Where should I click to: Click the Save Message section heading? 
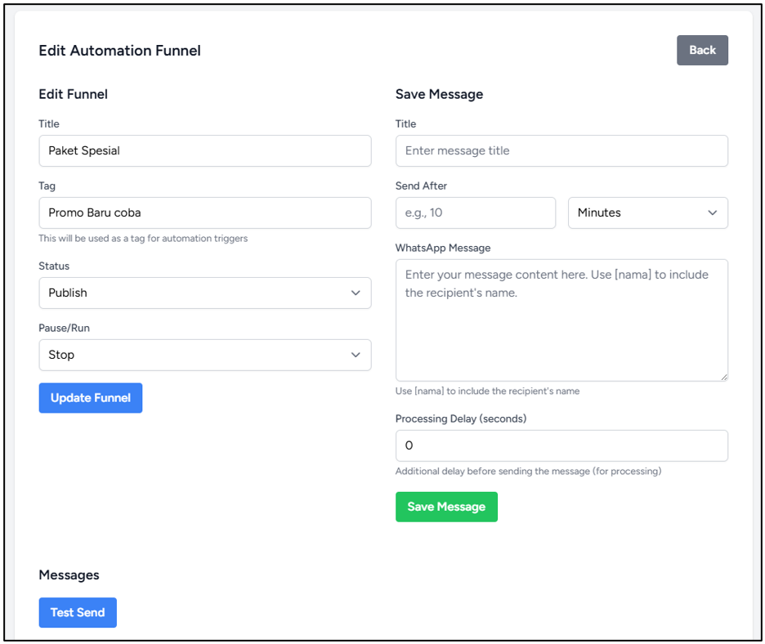point(439,94)
